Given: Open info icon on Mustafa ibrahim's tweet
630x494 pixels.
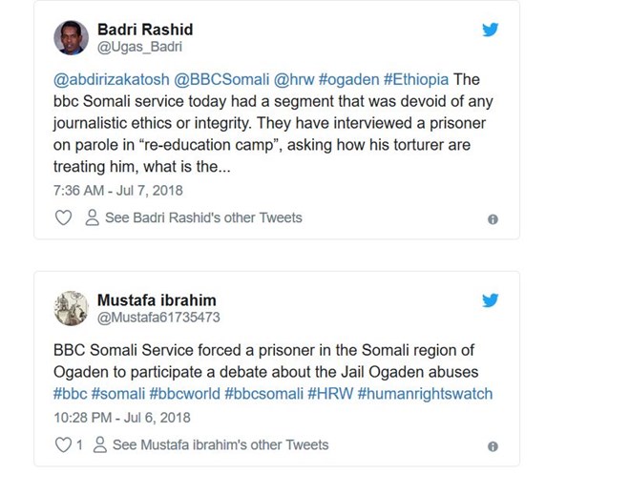Looking at the screenshot, I should click(493, 446).
